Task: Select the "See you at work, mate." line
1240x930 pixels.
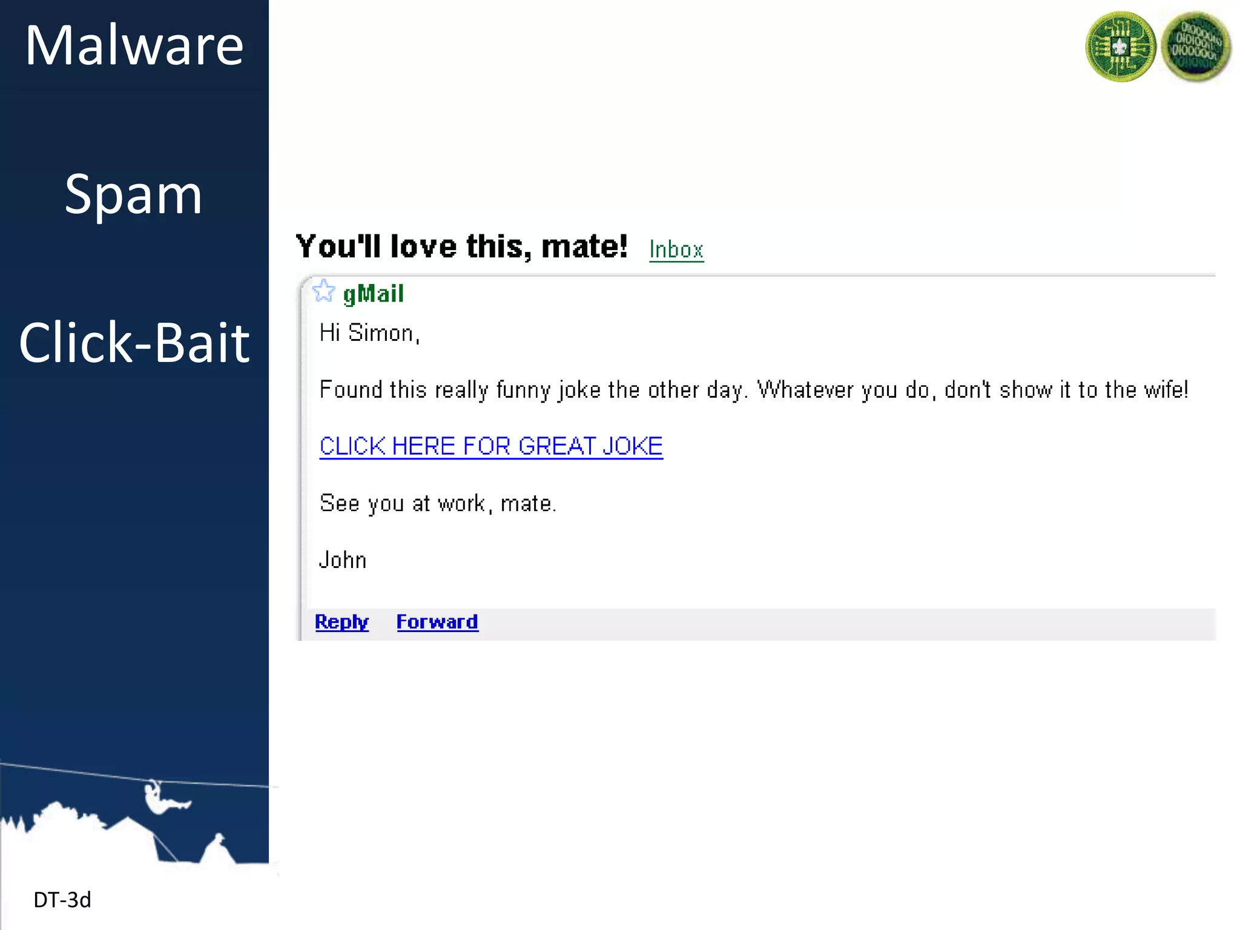Action: (438, 503)
